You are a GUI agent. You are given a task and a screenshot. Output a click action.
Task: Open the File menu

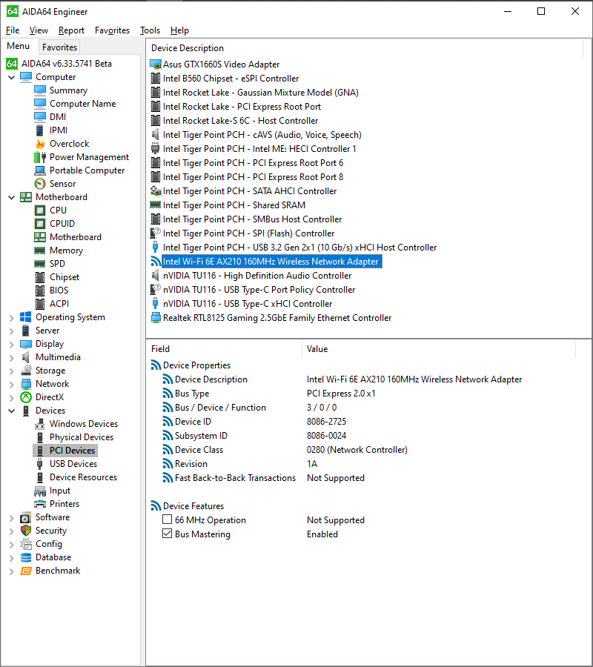pos(13,30)
